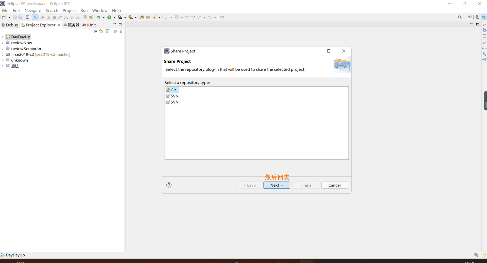Image resolution: width=487 pixels, height=263 pixels.
Task: Switch to the JUnit view tab
Action: (89, 25)
